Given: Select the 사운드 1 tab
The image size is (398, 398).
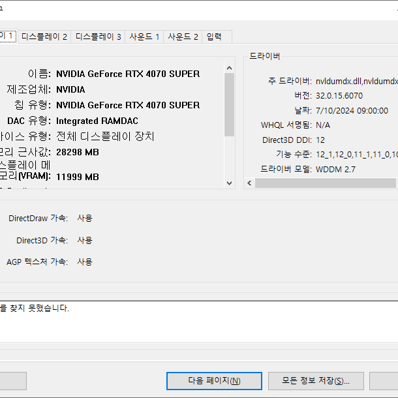Looking at the screenshot, I should point(144,37).
